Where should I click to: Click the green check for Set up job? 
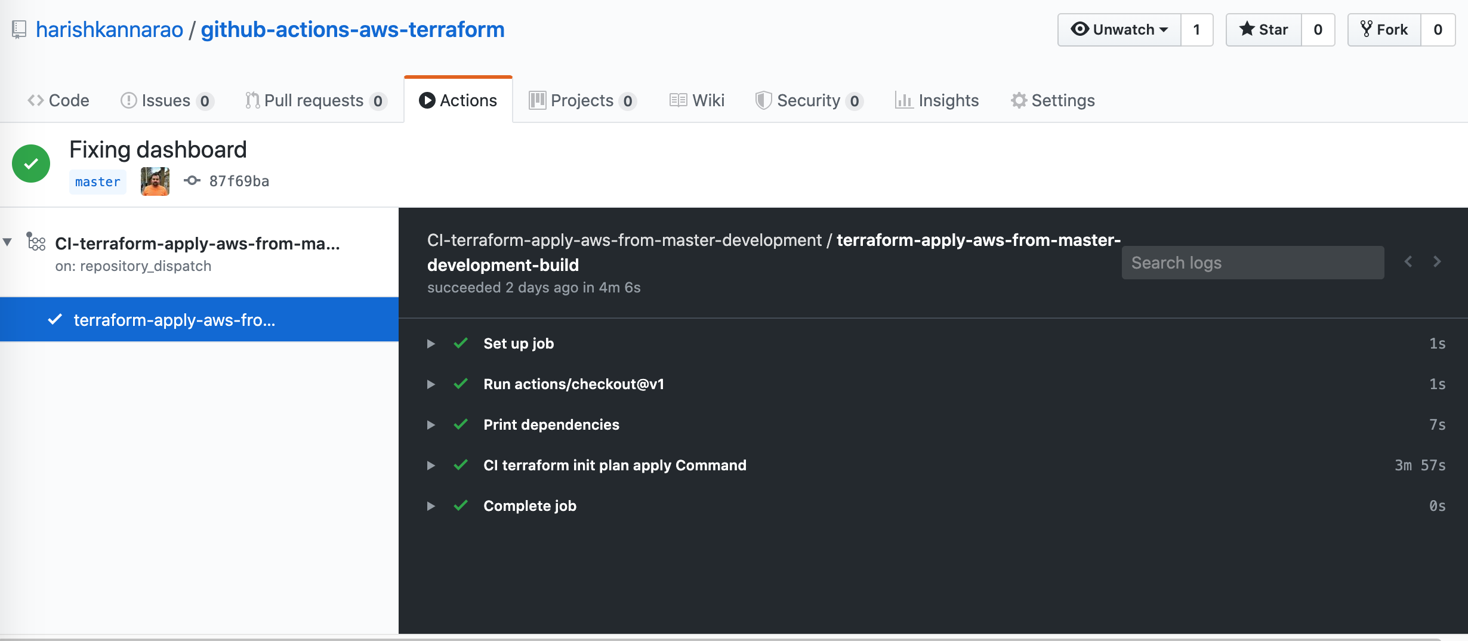tap(461, 343)
